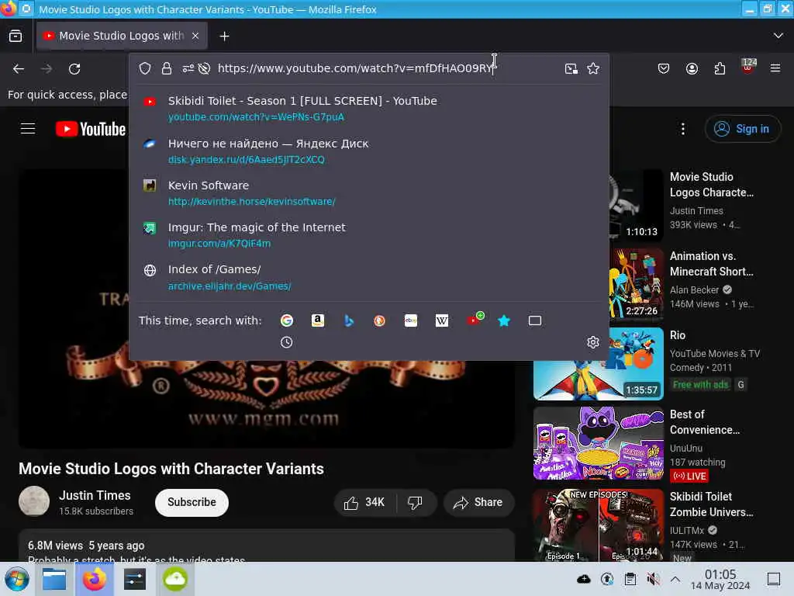794x596 pixels.
Task: Open Best of Convenience live stream title
Action: click(x=704, y=422)
